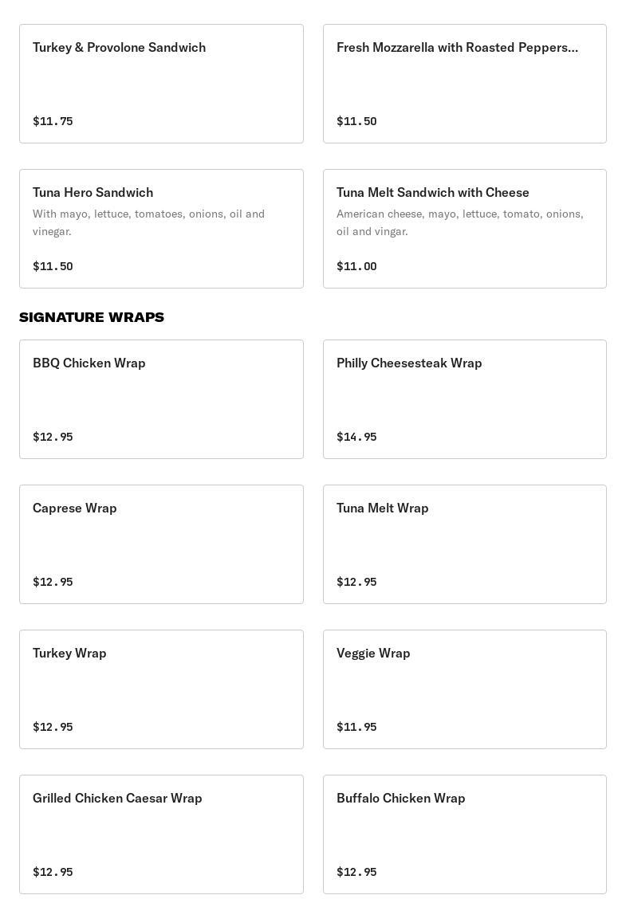Add the BBQ Chicken Wrap

coord(161,399)
